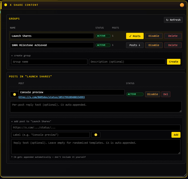Click ACTIVE badge of Console preview post
This screenshot has height=179, width=188.
pos(135,94)
